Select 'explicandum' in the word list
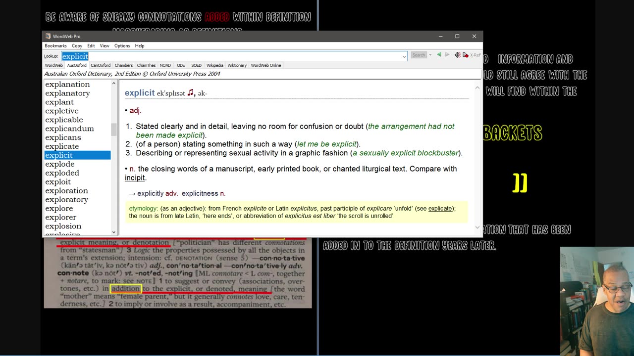Image resolution: width=634 pixels, height=356 pixels. click(69, 129)
